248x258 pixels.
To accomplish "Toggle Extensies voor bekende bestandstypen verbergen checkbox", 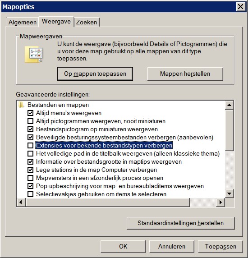I will click(x=30, y=145).
